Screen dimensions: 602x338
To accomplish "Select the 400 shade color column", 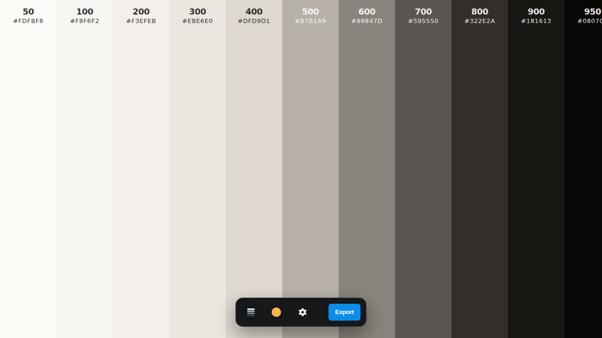I will (x=254, y=169).
